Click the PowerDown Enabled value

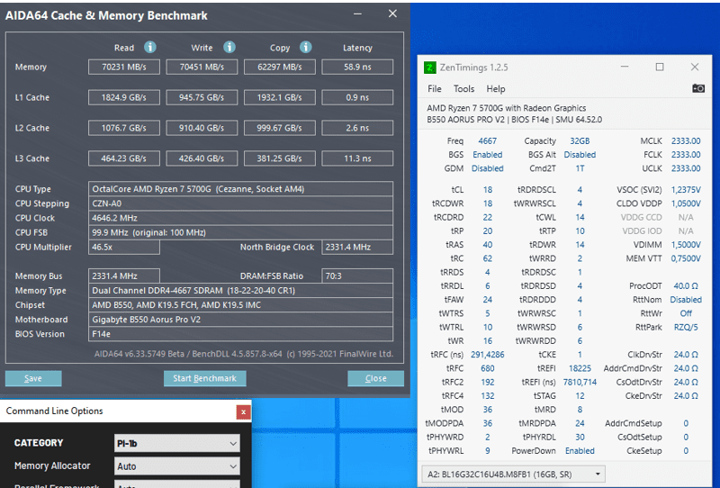coord(580,451)
